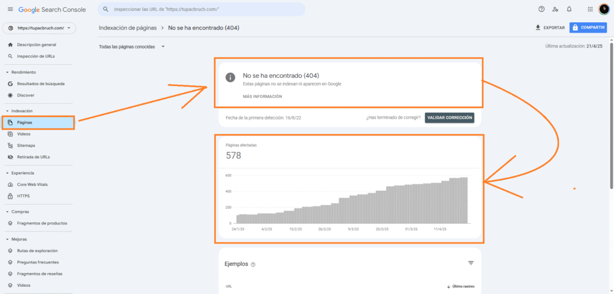Open the Core Web Vitals report
This screenshot has width=614, height=294.
(x=32, y=184)
